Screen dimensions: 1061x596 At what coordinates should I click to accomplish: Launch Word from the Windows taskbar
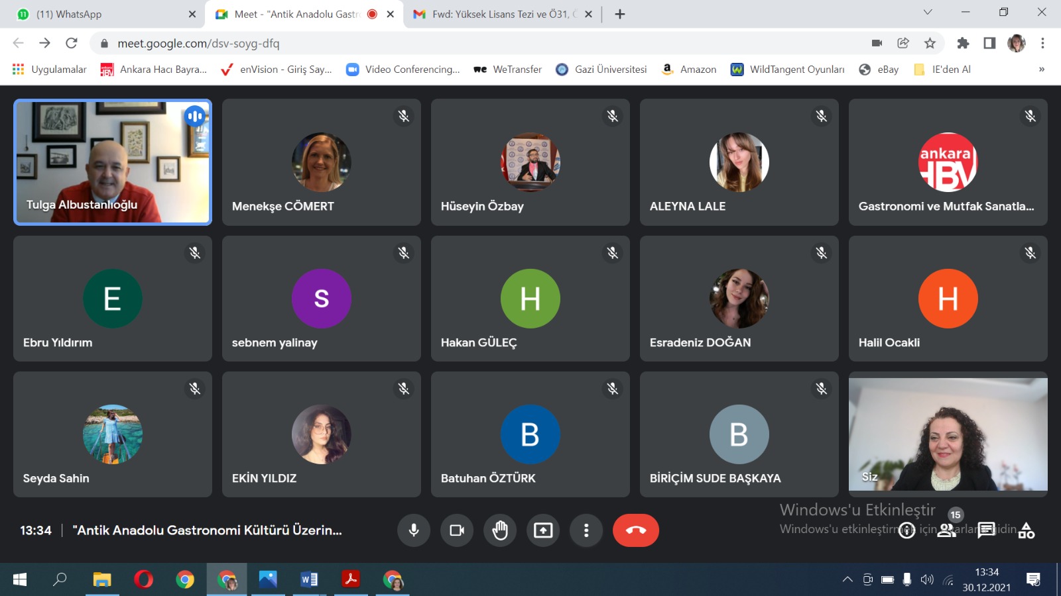(x=309, y=580)
